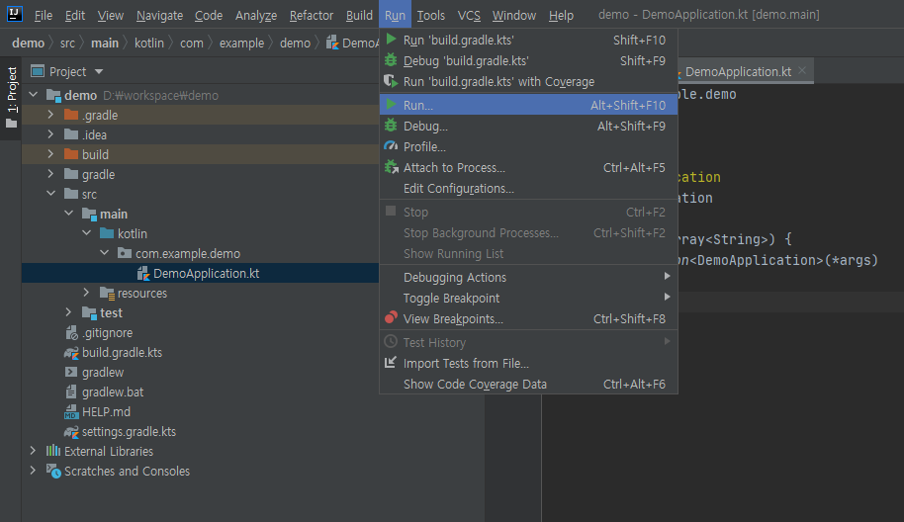Click the Debug 'build.gradle.kts' bug icon
The image size is (904, 522).
point(391,60)
